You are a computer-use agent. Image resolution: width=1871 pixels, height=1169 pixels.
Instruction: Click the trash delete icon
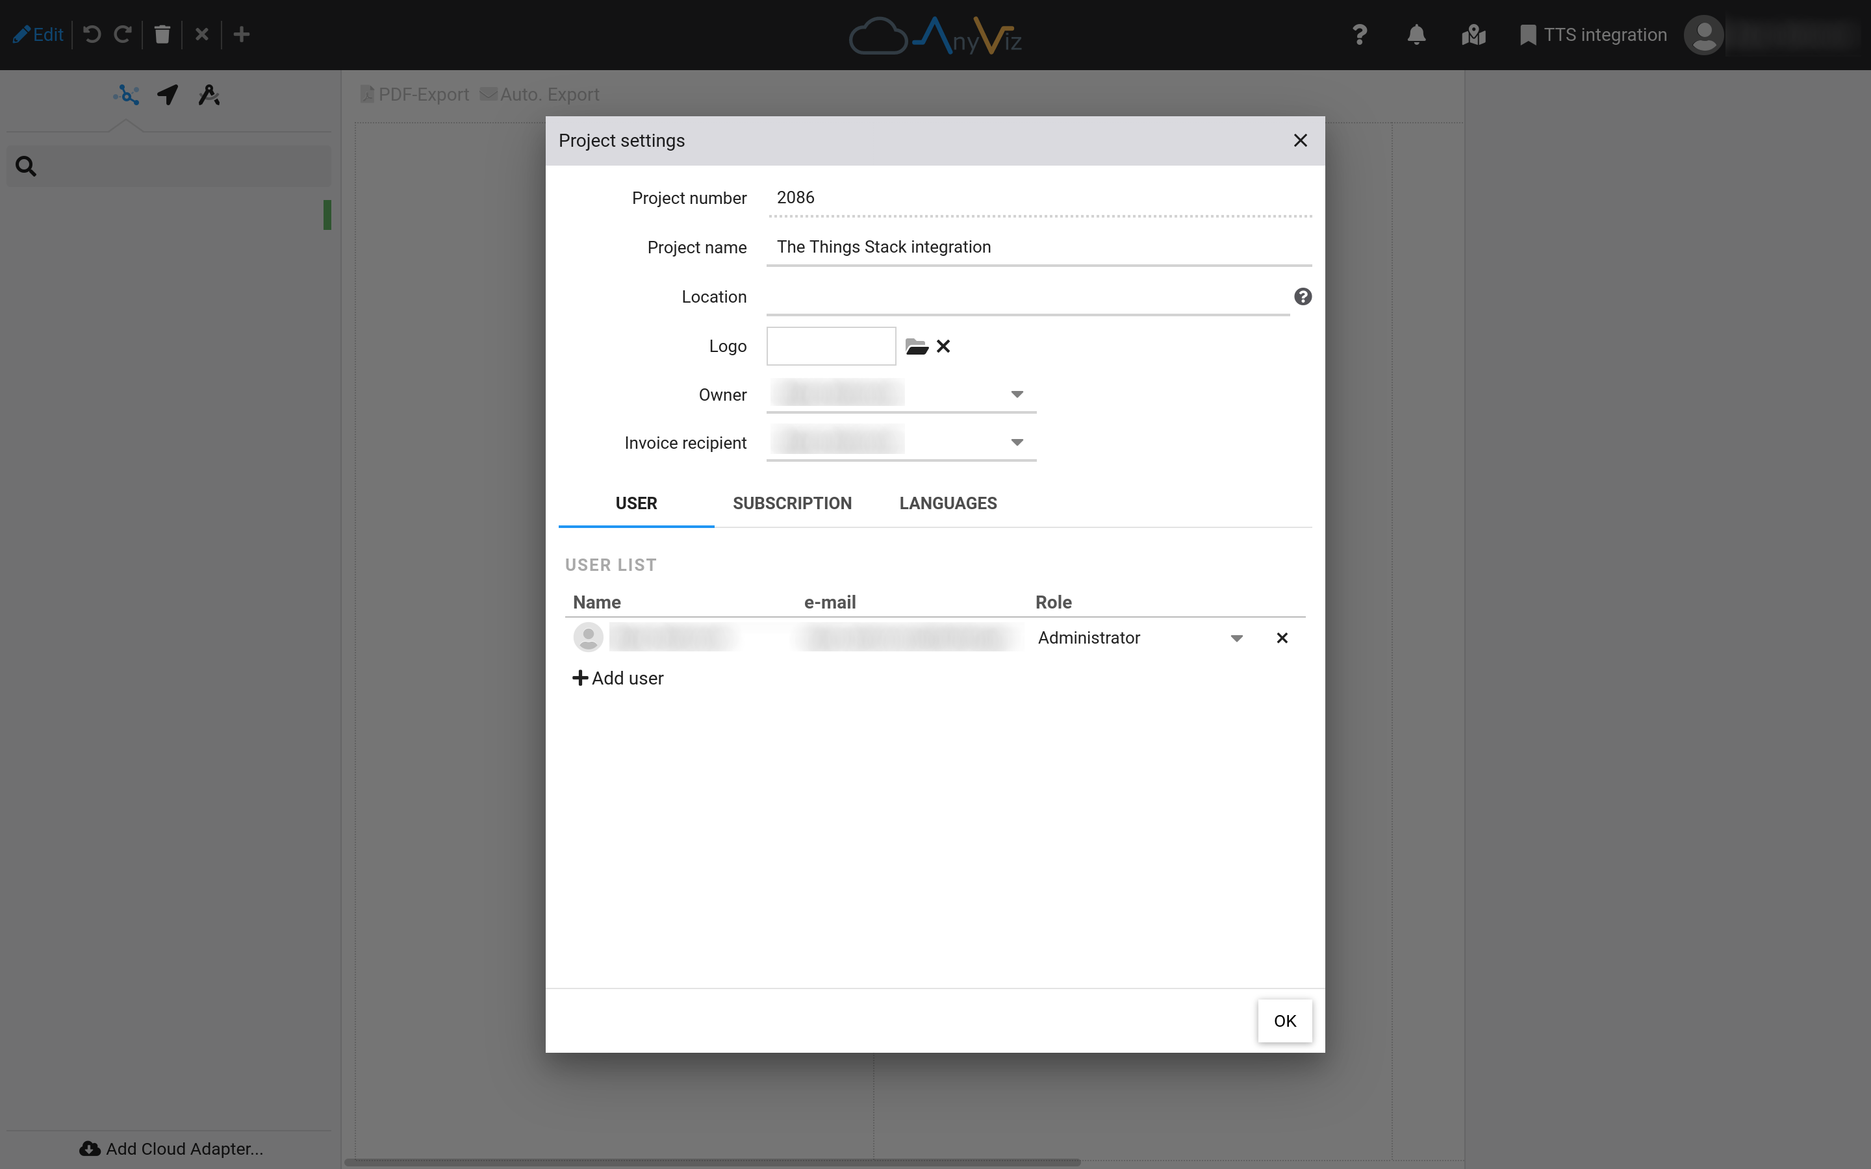[162, 35]
